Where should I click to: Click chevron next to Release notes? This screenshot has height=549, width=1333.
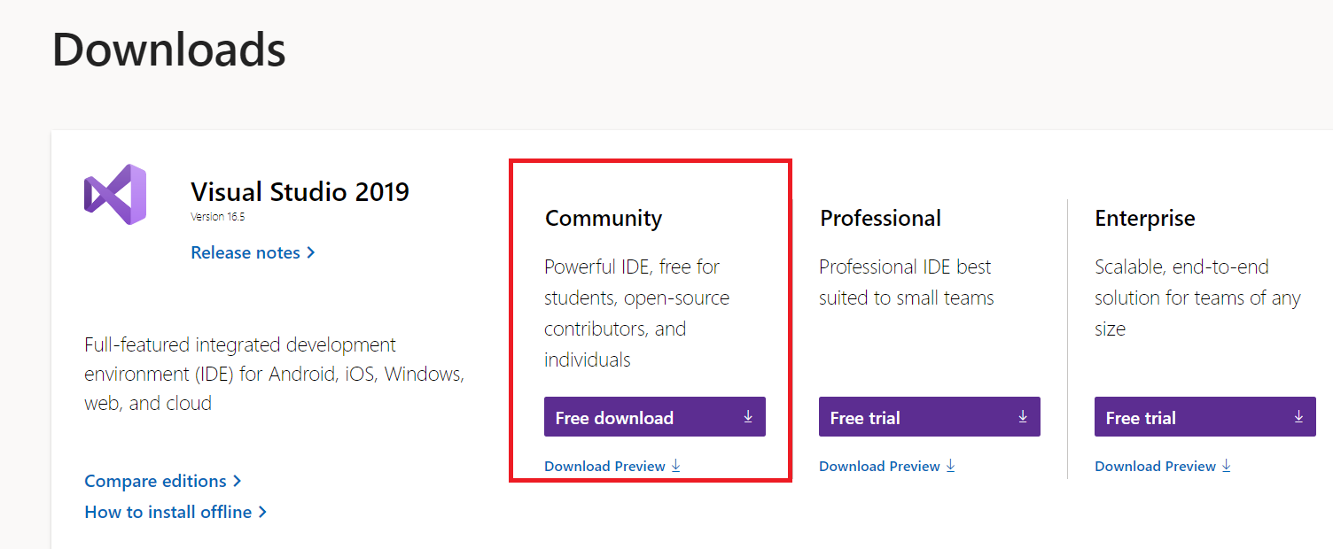click(311, 252)
